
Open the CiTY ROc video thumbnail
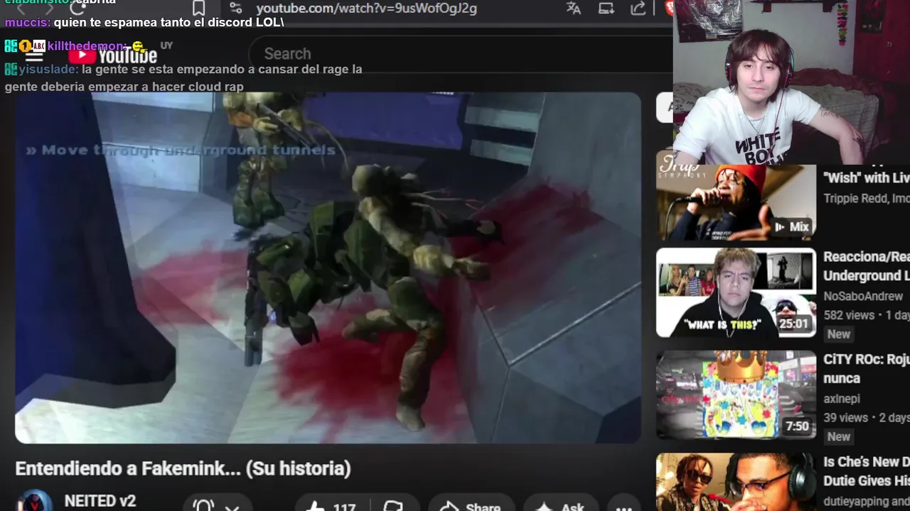tap(736, 395)
